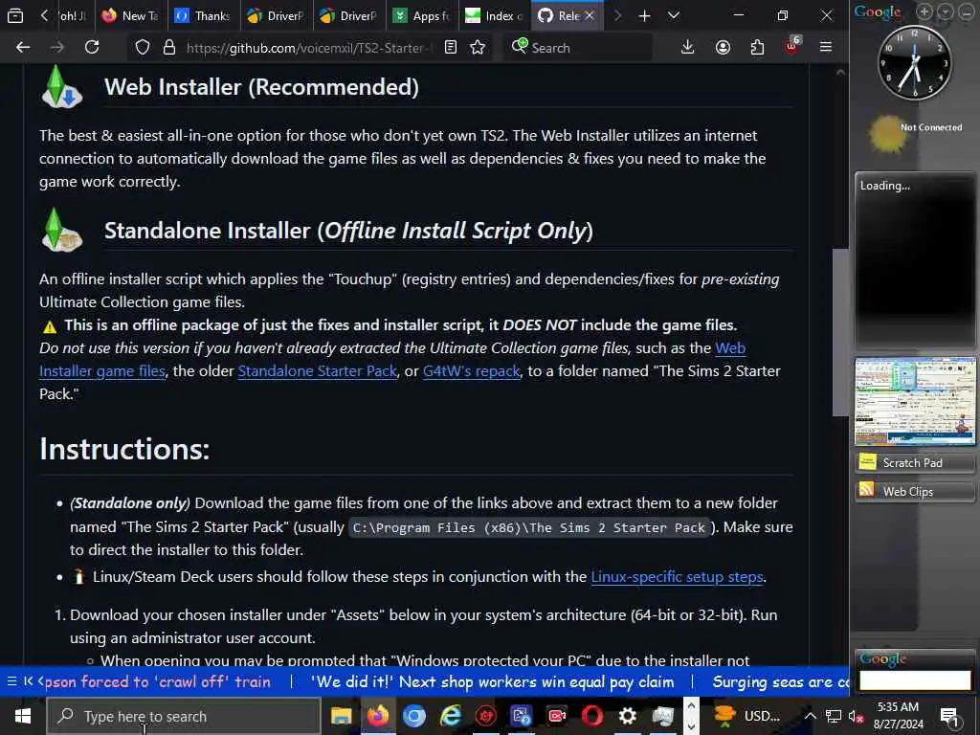980x735 pixels.
Task: Open the Firefox View icon left of the tabs
Action: click(15, 15)
